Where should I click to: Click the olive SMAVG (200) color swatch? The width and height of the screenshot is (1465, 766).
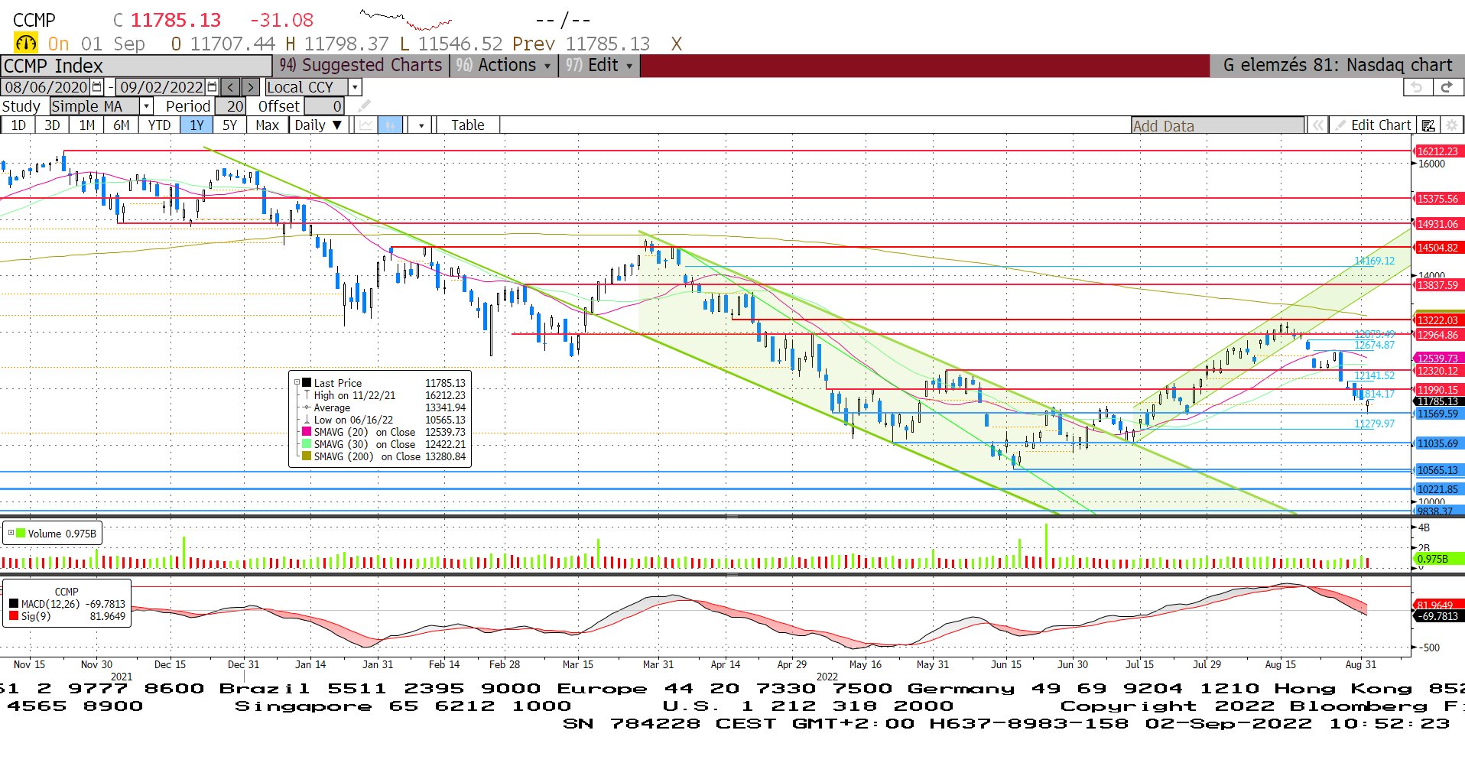pos(307,456)
